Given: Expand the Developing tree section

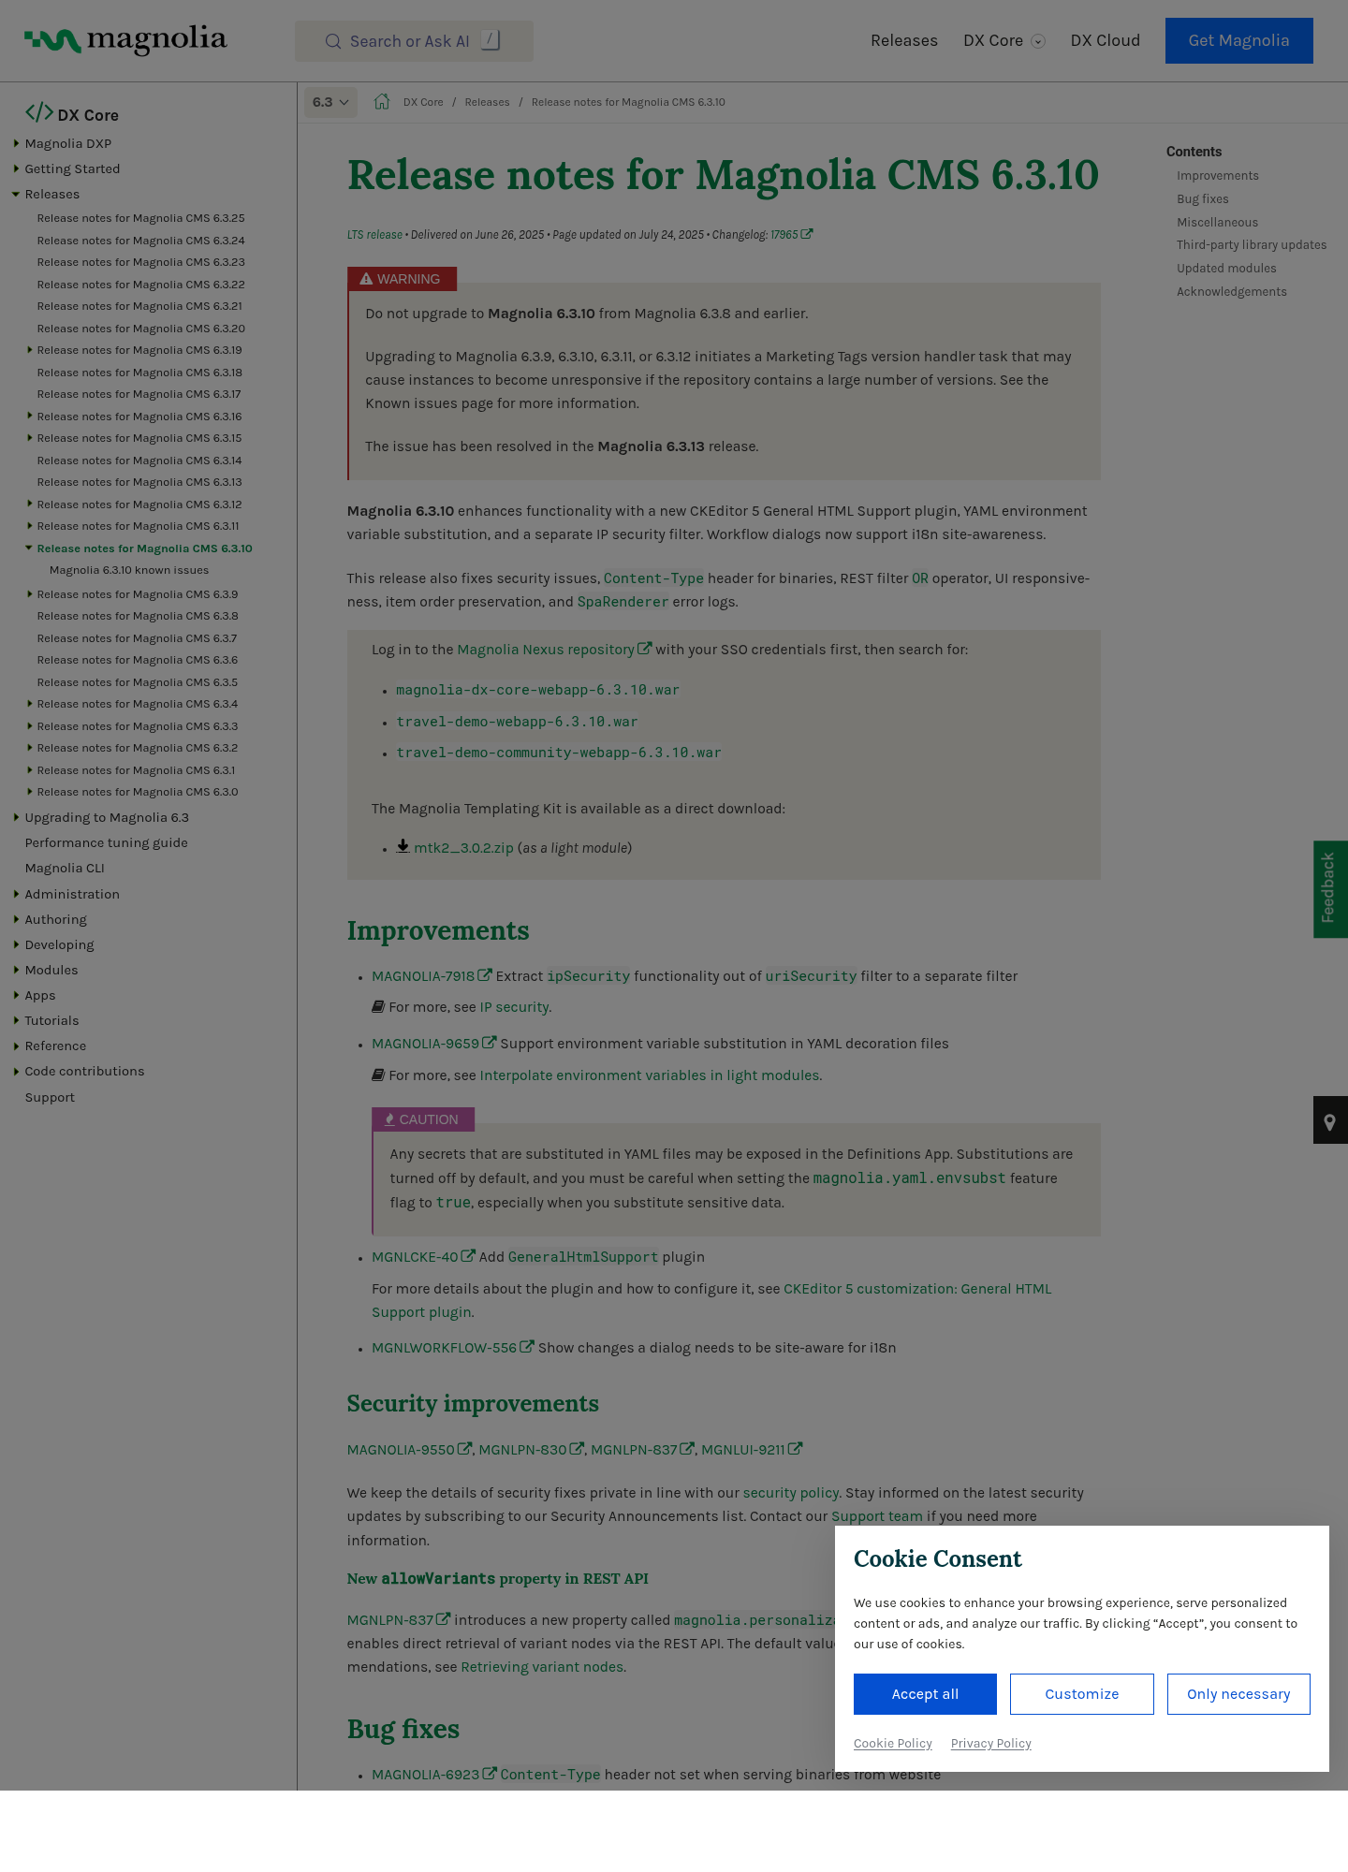Looking at the screenshot, I should pos(16,944).
